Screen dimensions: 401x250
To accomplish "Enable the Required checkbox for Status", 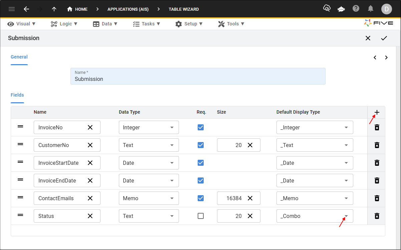I will [x=201, y=216].
